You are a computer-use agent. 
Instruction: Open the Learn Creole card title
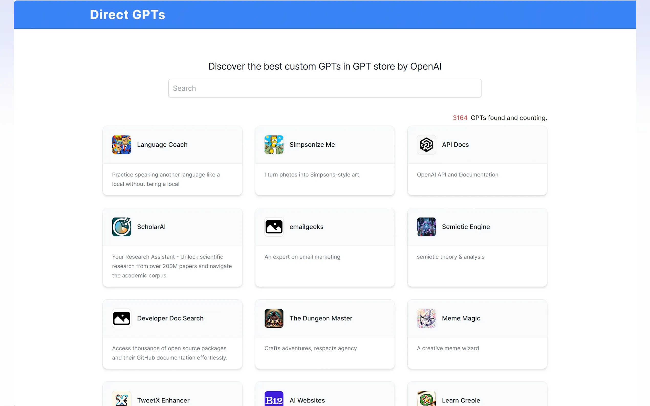tap(461, 400)
